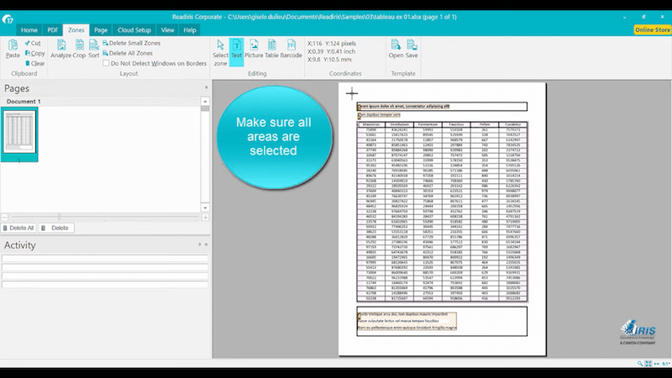
Task: Open the Home ribbon tab
Action: 29,30
